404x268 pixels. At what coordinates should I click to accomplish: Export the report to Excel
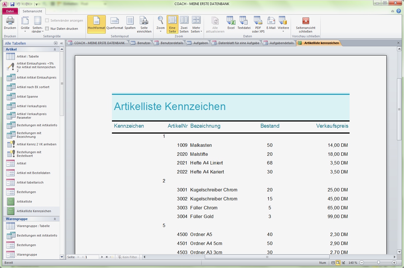[231, 24]
